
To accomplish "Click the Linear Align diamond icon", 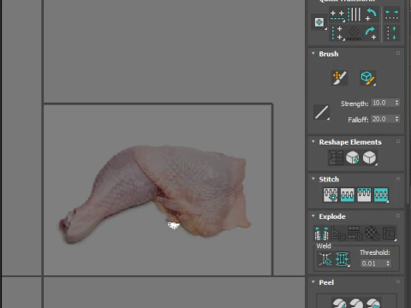I will click(354, 33).
